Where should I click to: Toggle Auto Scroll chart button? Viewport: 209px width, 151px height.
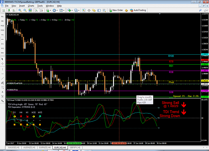point(36,10)
